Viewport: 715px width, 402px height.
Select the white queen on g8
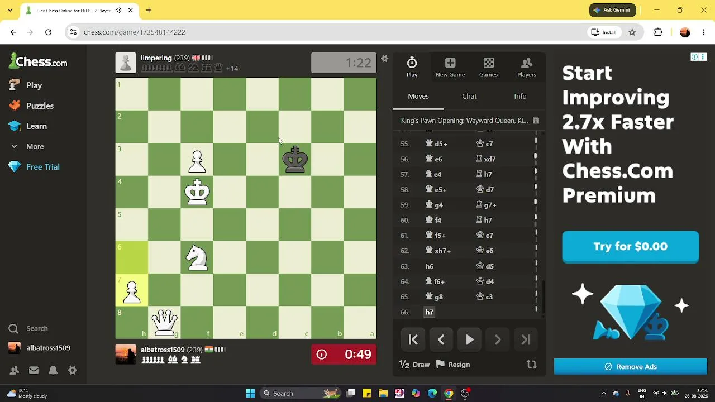pyautogui.click(x=164, y=322)
